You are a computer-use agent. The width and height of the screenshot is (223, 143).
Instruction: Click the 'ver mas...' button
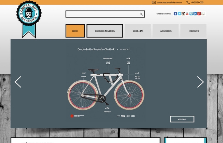[x=182, y=119]
